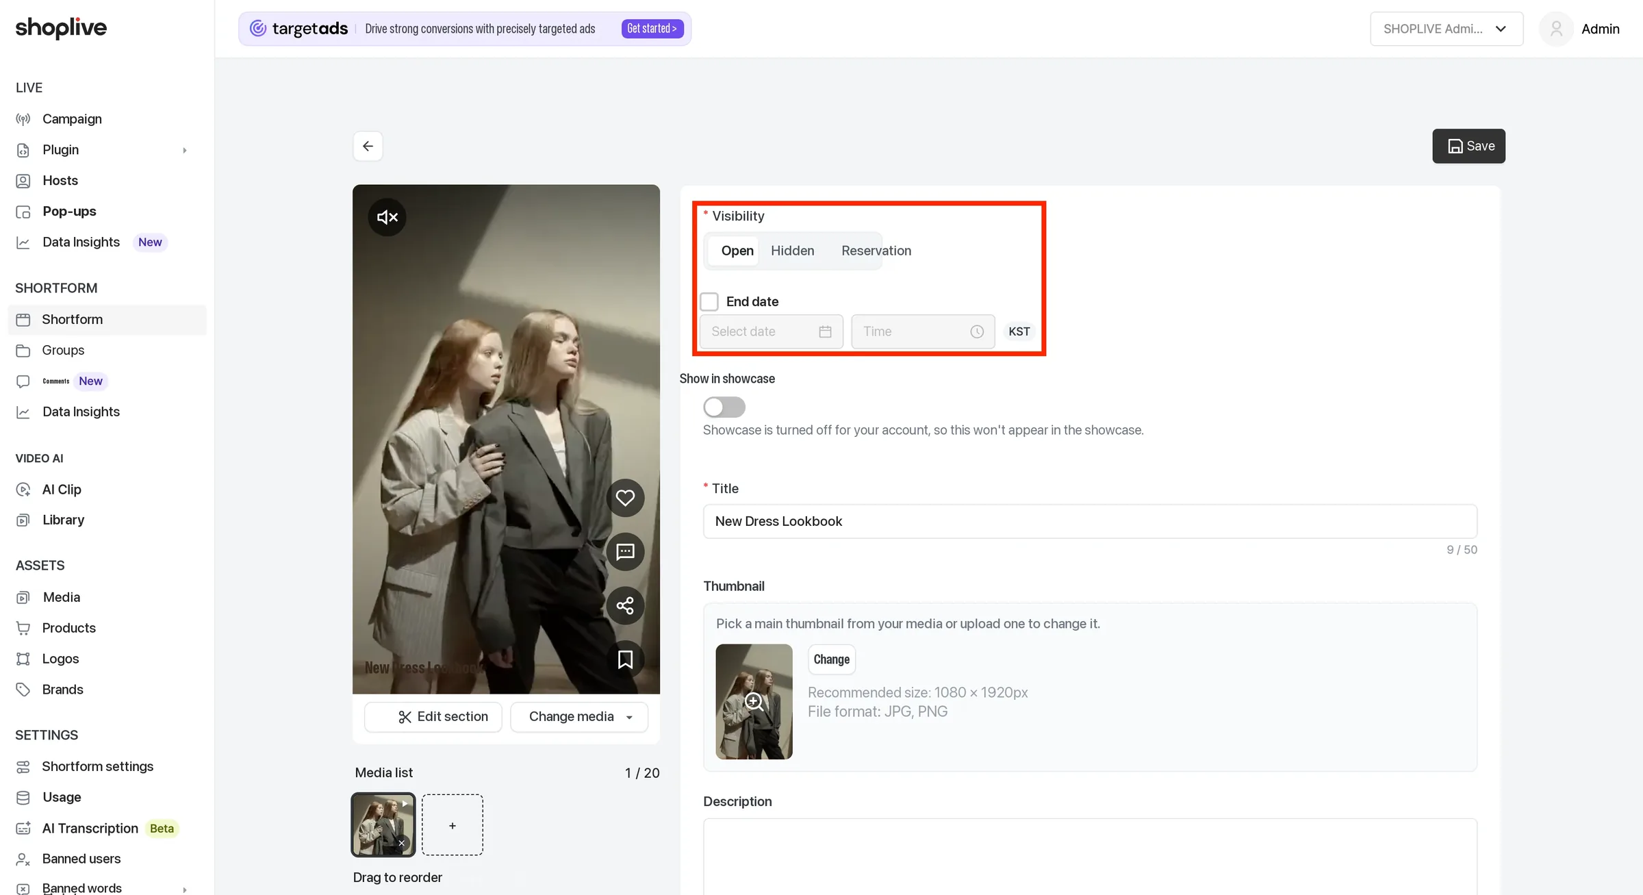Enable the End date checkbox
The height and width of the screenshot is (895, 1643).
click(x=709, y=301)
